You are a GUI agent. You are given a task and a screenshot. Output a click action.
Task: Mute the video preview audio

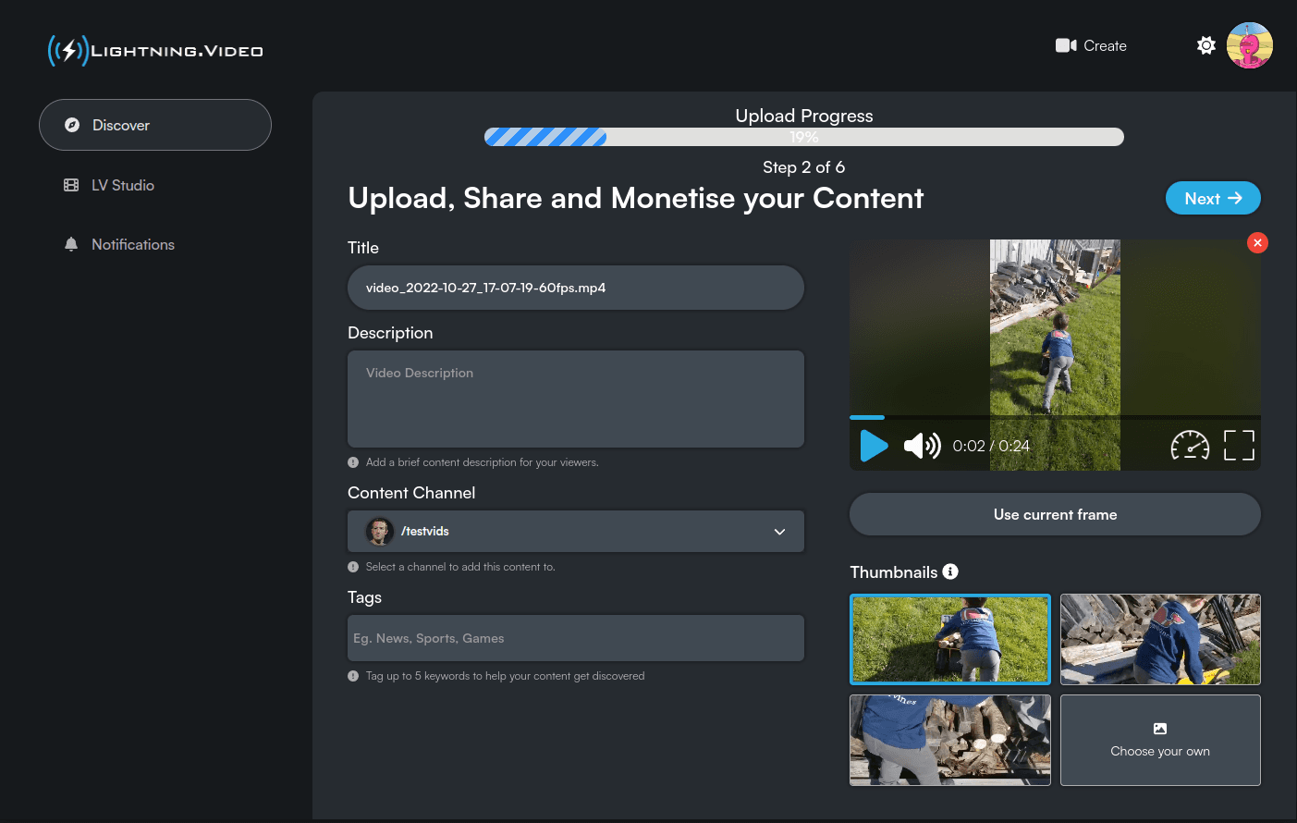pos(921,446)
